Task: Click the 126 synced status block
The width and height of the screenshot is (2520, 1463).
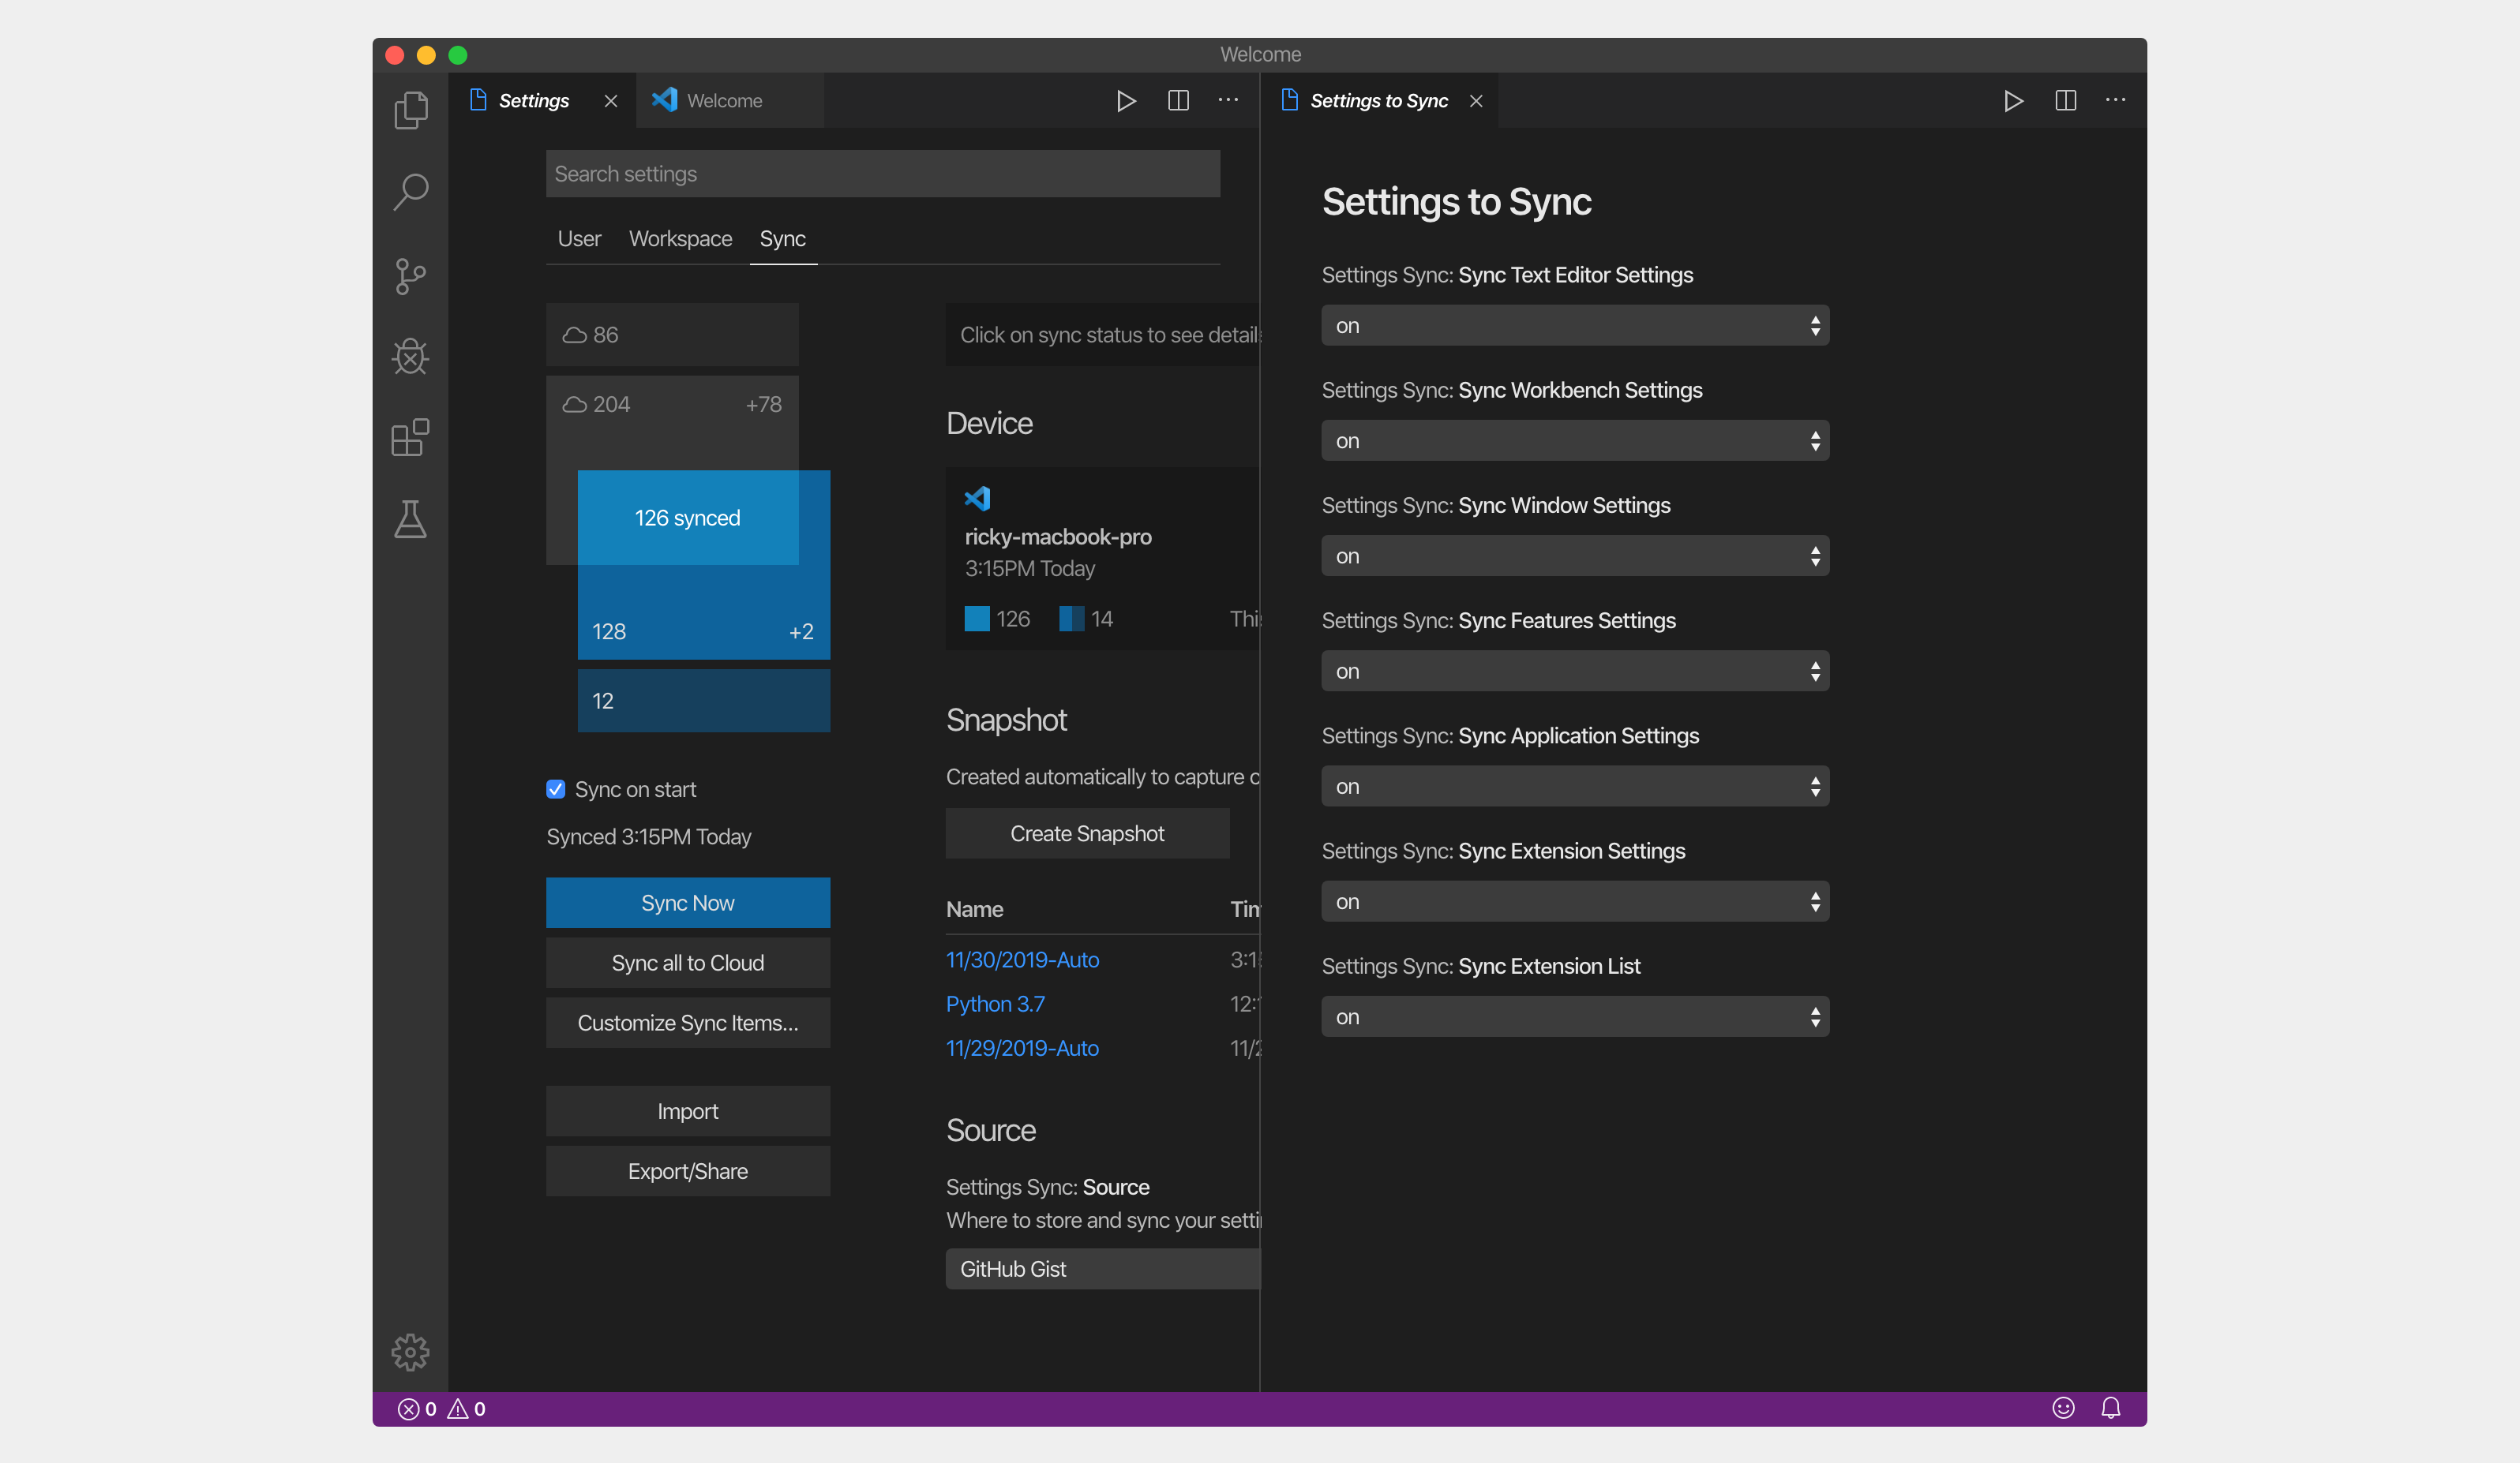Action: click(688, 518)
